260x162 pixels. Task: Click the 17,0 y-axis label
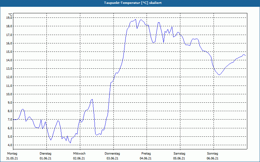(x=9, y=35)
